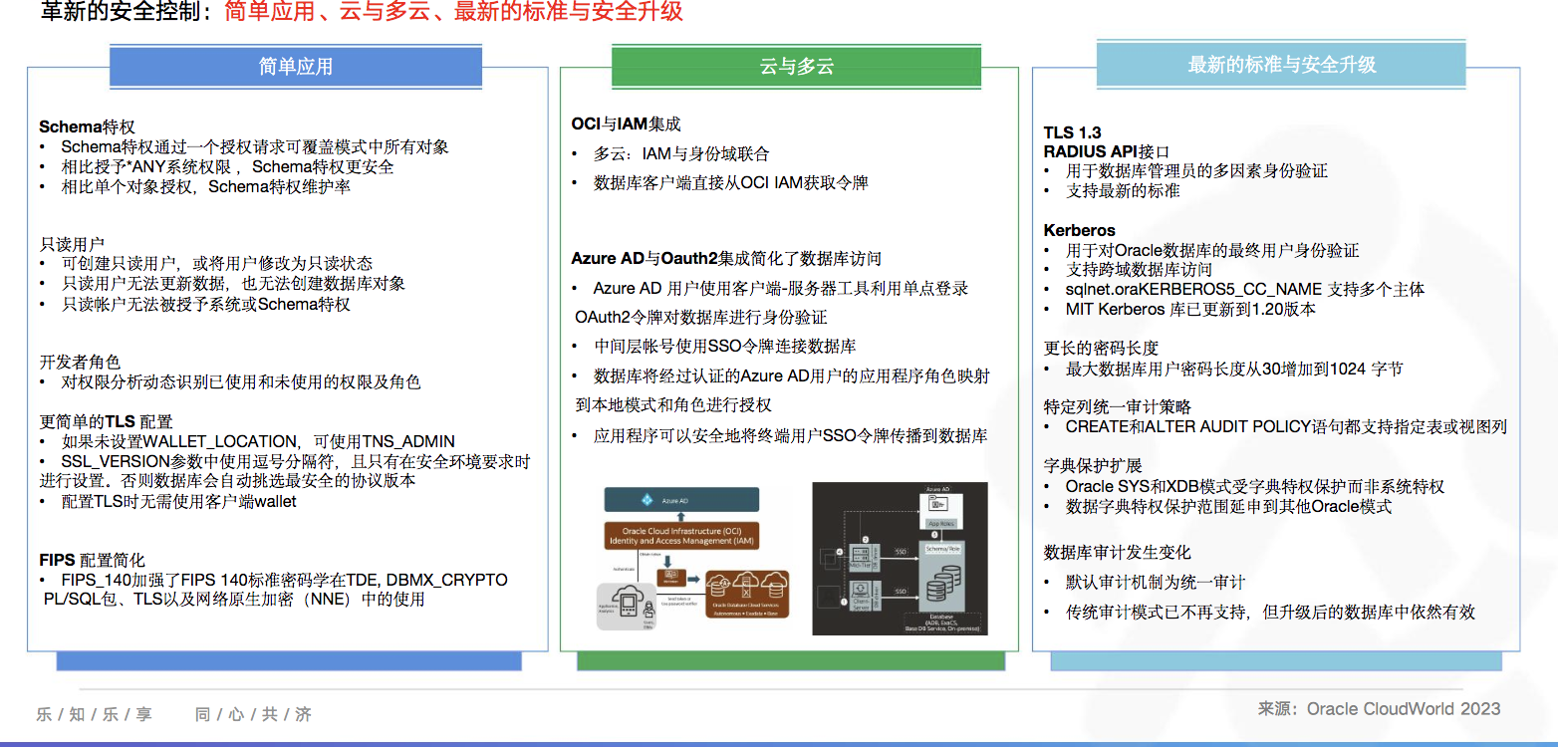Screen dimensions: 1558x747
Task: Click bullet "Azure AD 用户使用客户端-服务器工具利用单点登录"
Action: [781, 288]
